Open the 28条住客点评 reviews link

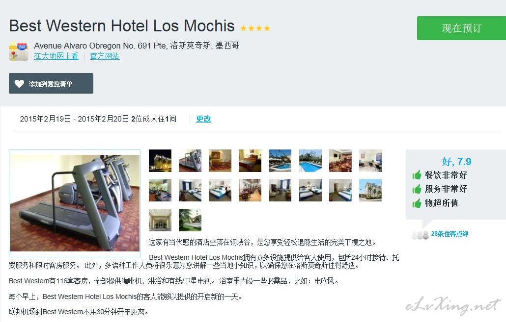(449, 234)
